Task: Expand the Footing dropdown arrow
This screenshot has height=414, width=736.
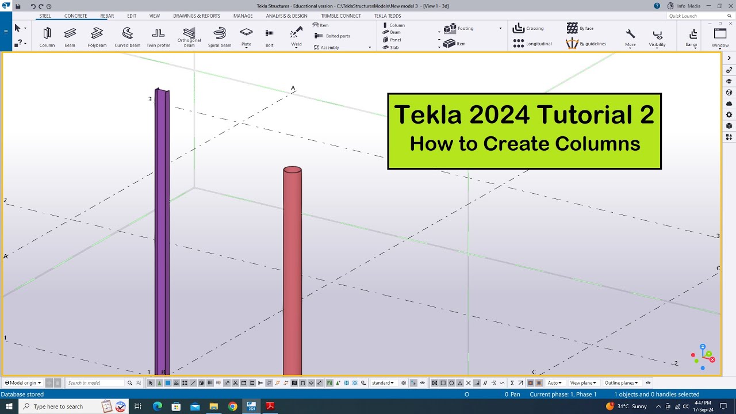Action: 500,28
